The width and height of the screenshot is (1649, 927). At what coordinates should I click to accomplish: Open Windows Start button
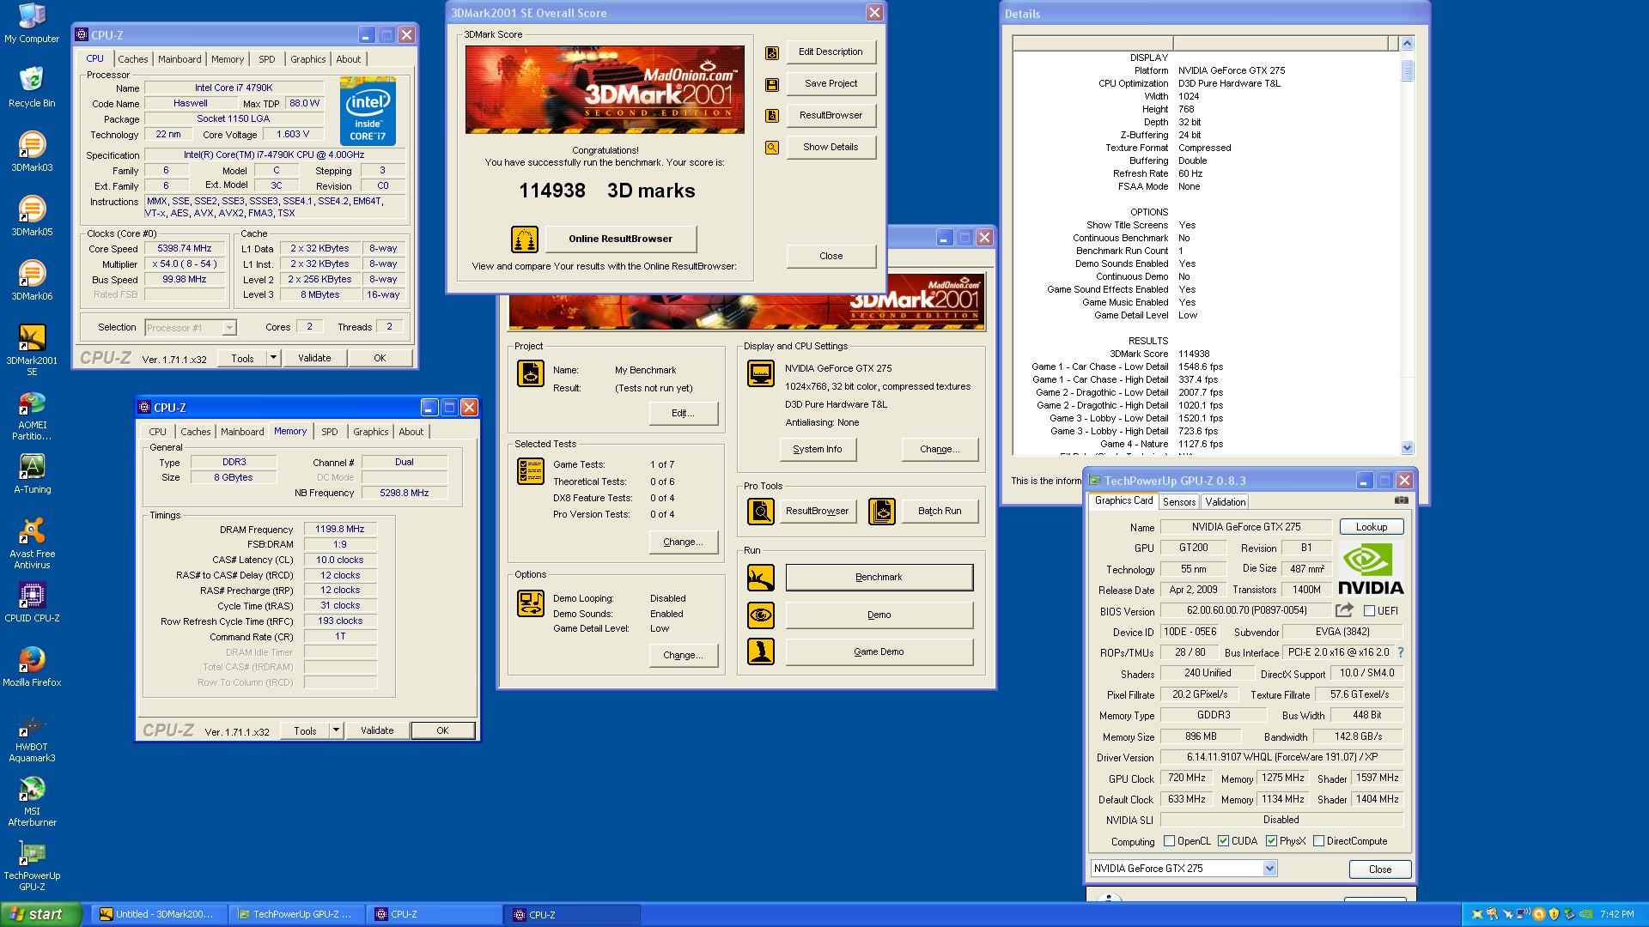coord(41,914)
